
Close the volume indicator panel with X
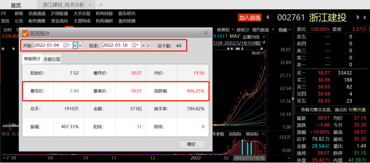tap(264, 134)
